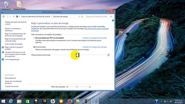Open Requerir contraseña al reactivarse
The image size is (185, 104).
point(13,29)
